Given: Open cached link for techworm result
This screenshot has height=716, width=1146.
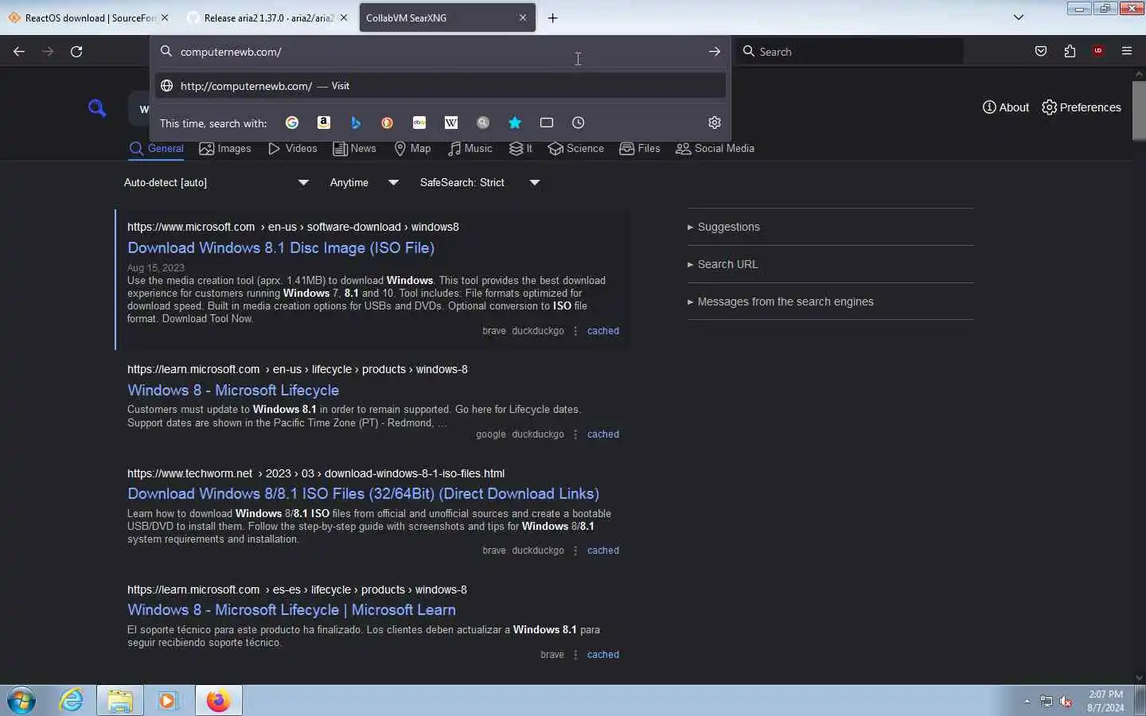Looking at the screenshot, I should tap(602, 551).
